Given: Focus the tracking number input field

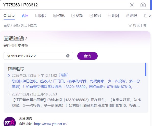Looking at the screenshot, I should pyautogui.click(x=38, y=56).
